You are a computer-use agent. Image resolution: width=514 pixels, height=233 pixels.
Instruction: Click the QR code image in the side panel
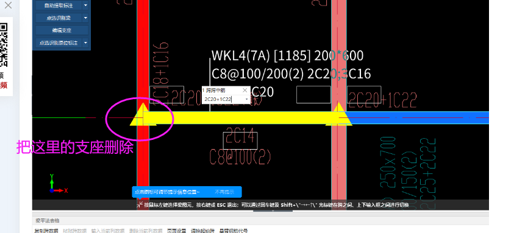(3, 45)
